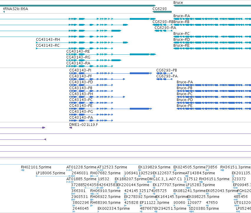This screenshot has height=213, width=251.
Task: Click the CG6293-PA protein label
Action: 167,76
